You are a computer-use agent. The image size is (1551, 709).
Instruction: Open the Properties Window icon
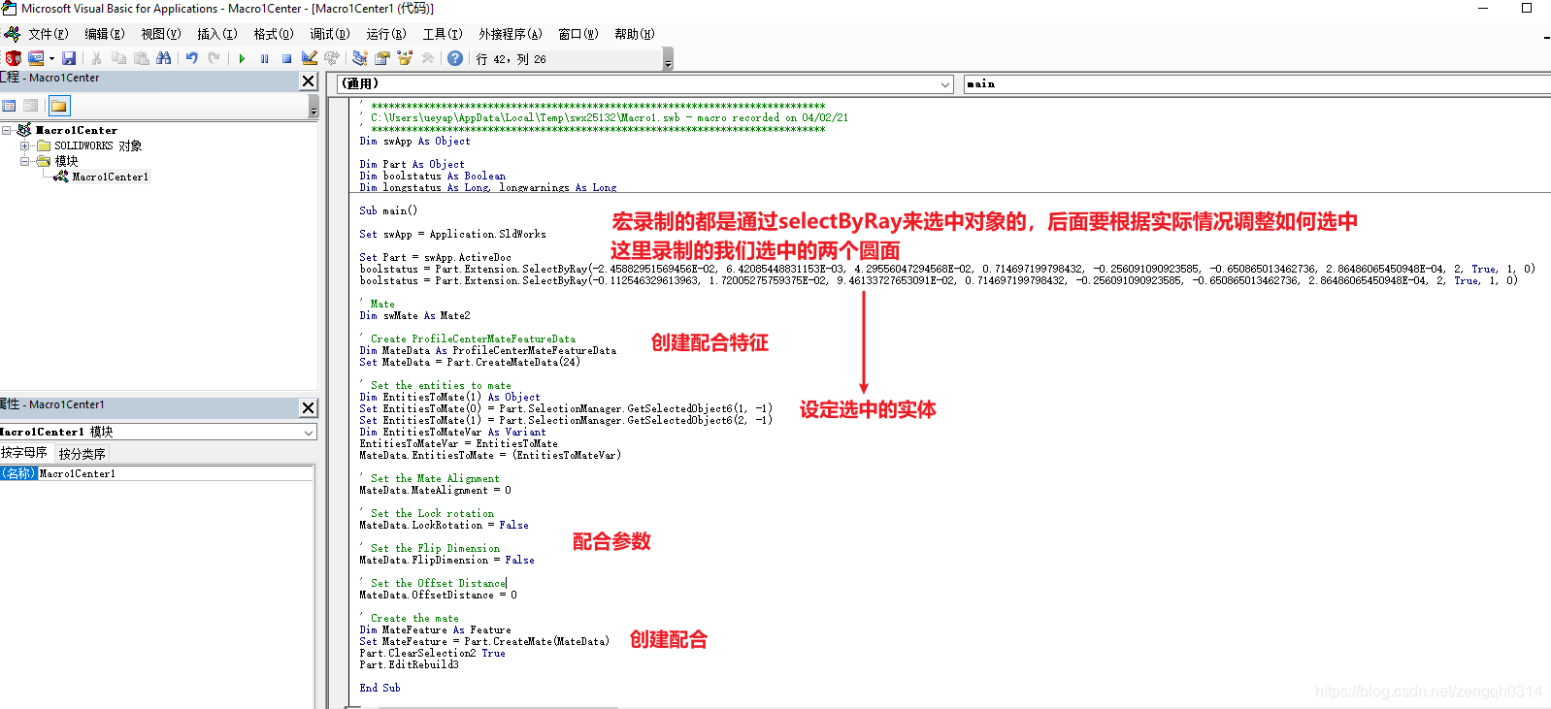(x=382, y=58)
